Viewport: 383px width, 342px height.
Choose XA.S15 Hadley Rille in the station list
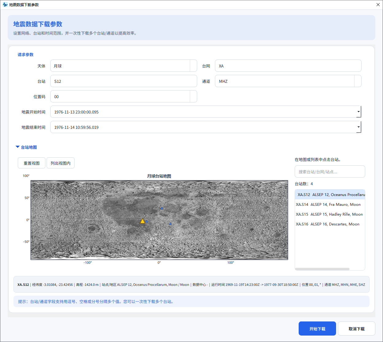330,214
